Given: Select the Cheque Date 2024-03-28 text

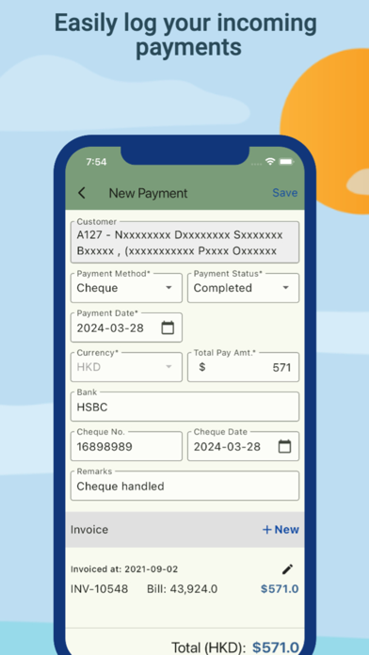Looking at the screenshot, I should pyautogui.click(x=227, y=447).
